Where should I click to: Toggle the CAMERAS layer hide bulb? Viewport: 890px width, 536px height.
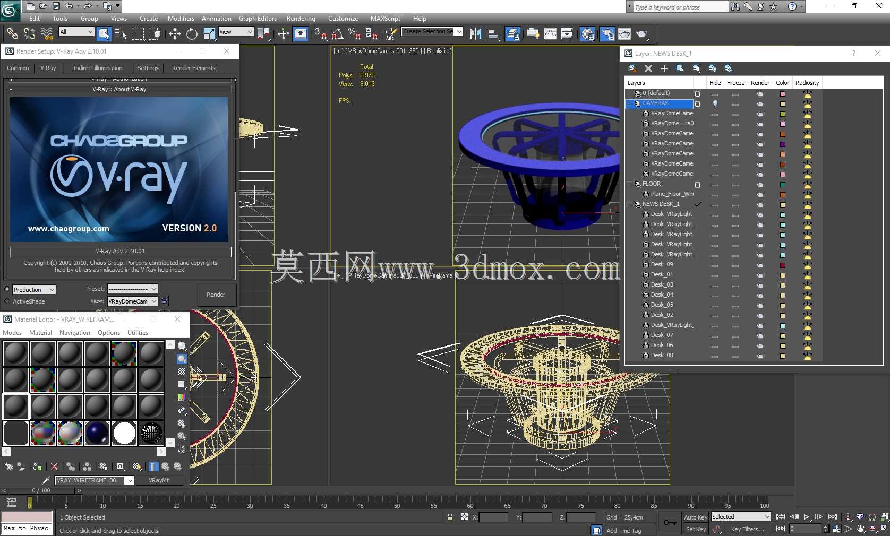pos(715,103)
